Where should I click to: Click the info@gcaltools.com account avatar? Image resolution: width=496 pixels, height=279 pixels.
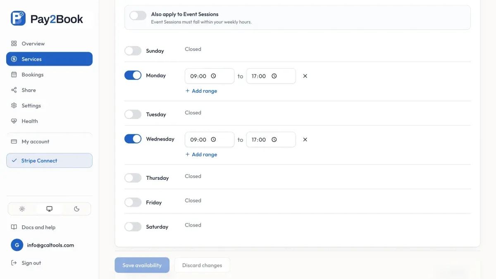pos(17,245)
